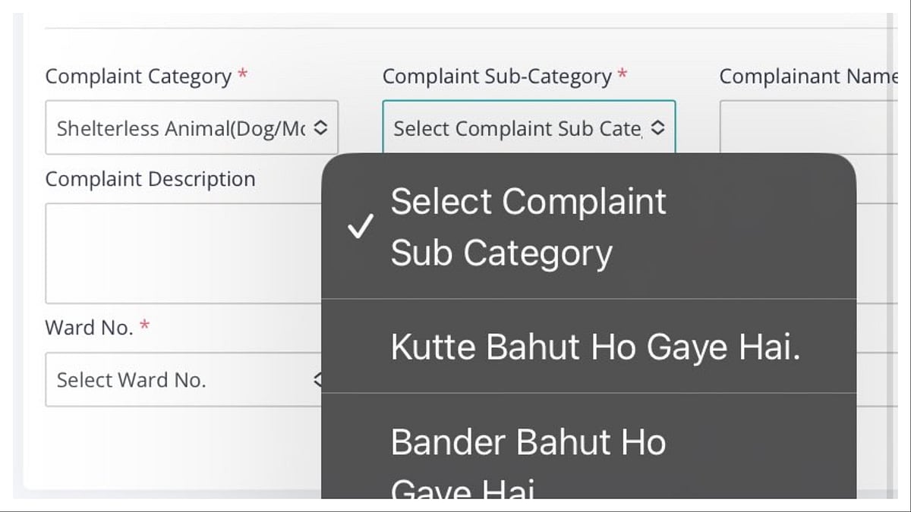
Task: Click inside the Complaint Description text area
Action: click(182, 250)
